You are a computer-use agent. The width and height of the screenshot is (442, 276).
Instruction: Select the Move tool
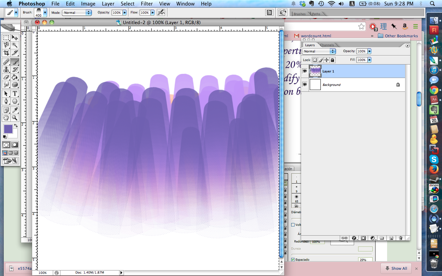pos(15,38)
